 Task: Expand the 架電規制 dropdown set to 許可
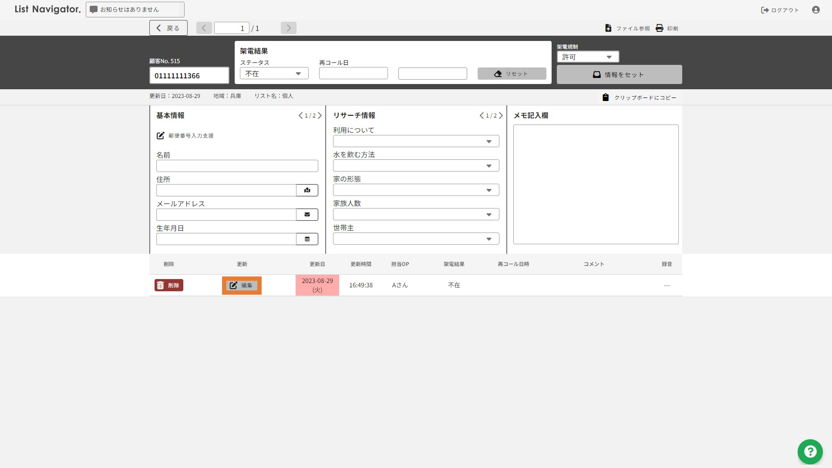pos(587,57)
